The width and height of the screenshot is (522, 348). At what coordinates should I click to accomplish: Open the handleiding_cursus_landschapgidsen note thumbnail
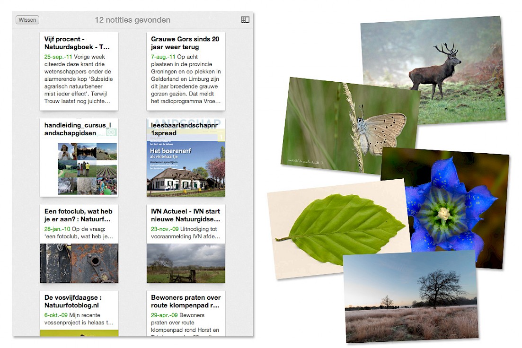(79, 157)
